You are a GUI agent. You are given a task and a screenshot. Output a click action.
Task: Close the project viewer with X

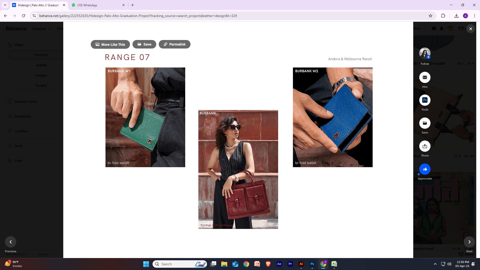point(470,29)
